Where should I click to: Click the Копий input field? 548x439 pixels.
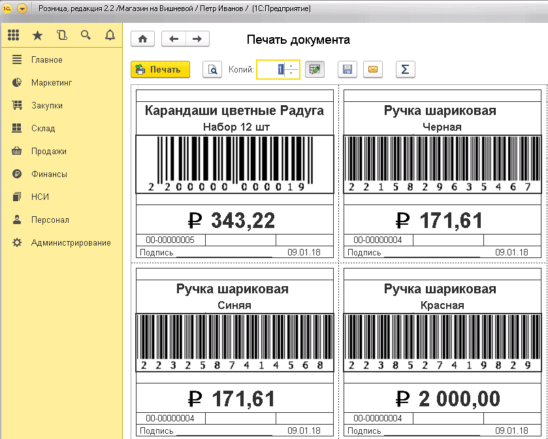coord(271,70)
